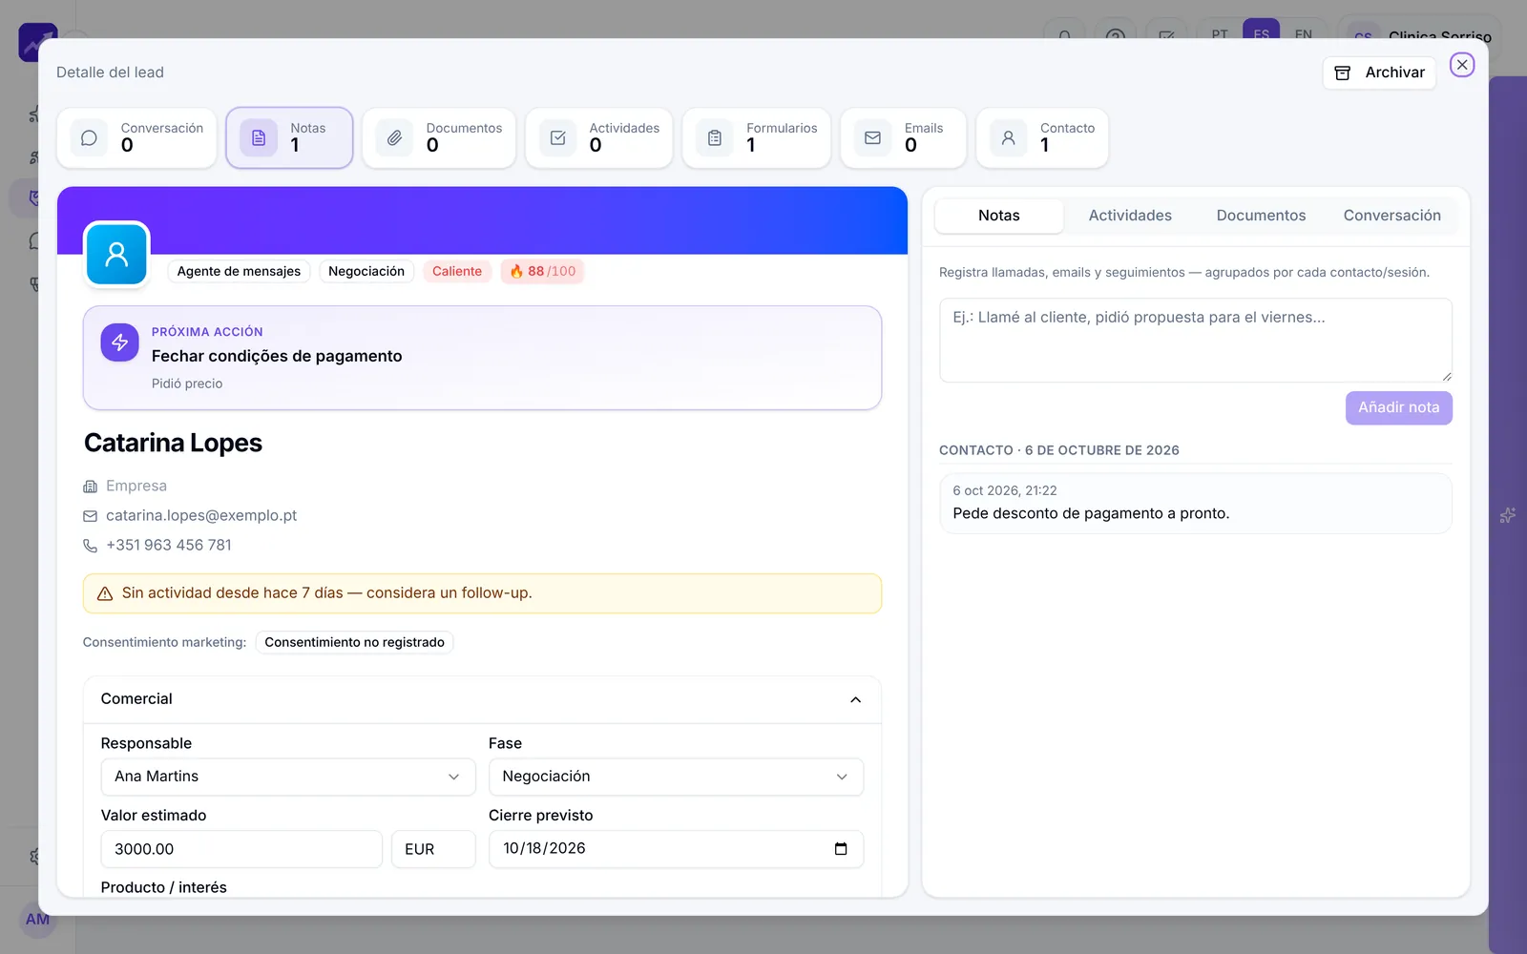Viewport: 1527px width, 954px height.
Task: Open the Documentos card with paperclip icon
Action: [439, 138]
